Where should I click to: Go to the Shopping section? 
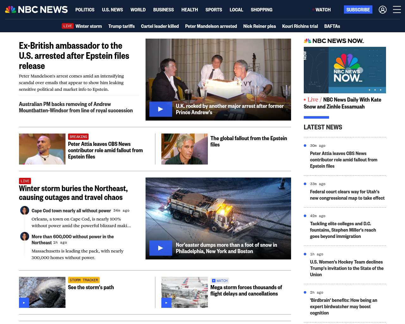click(x=261, y=10)
